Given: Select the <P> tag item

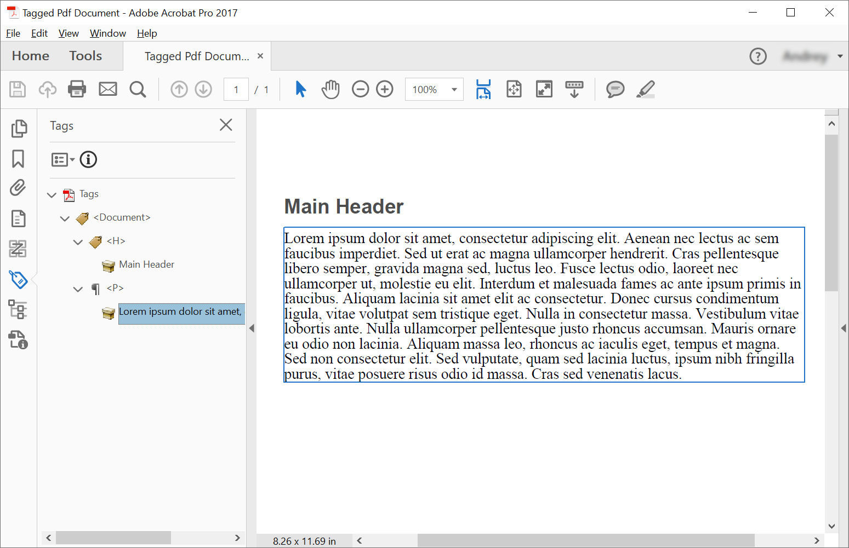Looking at the screenshot, I should [x=115, y=288].
